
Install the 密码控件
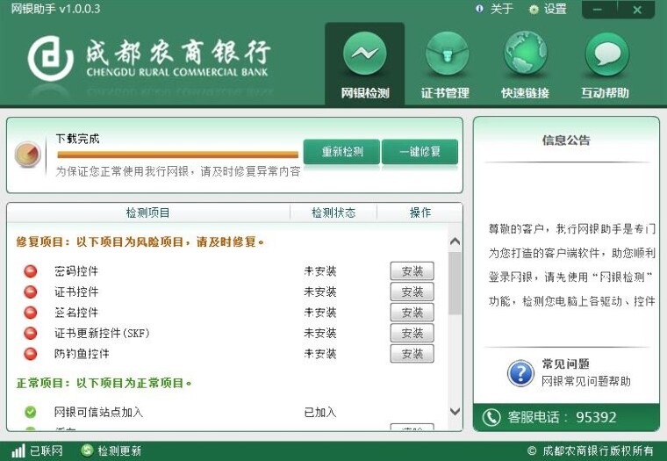[x=412, y=271]
